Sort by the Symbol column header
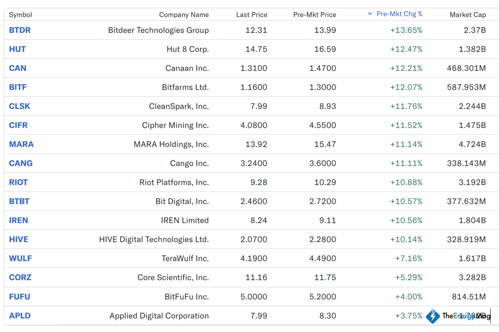 [20, 15]
